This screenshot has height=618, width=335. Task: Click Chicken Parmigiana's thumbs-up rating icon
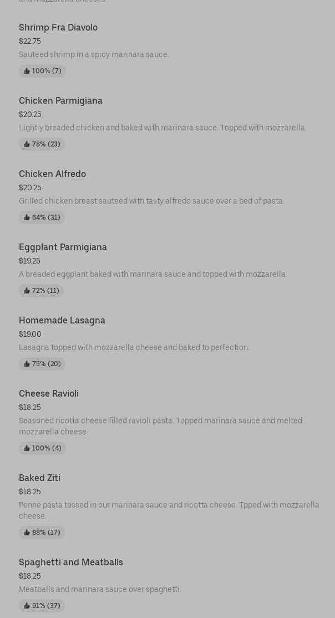(27, 144)
